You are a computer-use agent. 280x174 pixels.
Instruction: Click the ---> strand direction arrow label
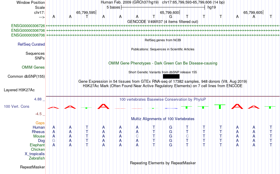42,17
